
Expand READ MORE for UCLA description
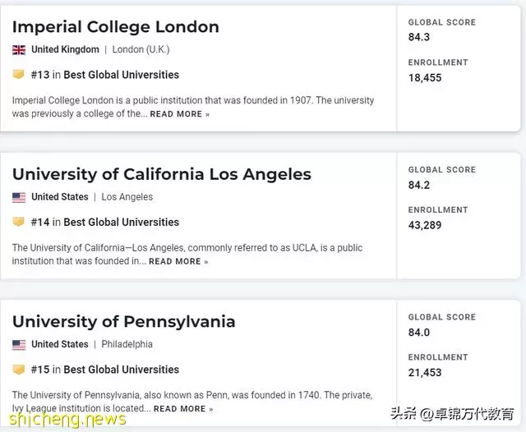(x=178, y=261)
